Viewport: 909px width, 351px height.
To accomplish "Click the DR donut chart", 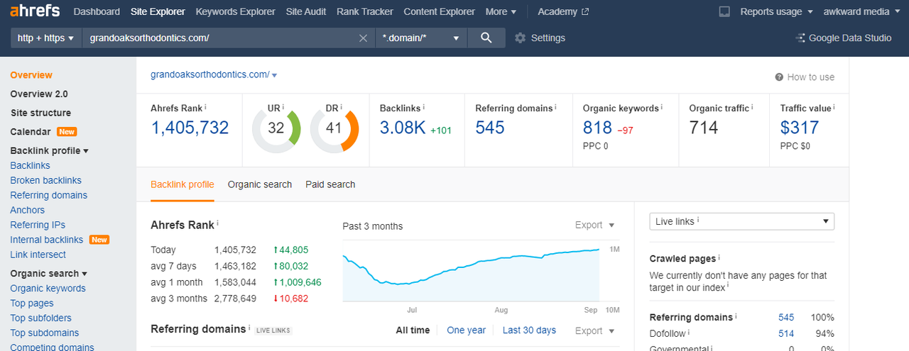I will point(334,128).
